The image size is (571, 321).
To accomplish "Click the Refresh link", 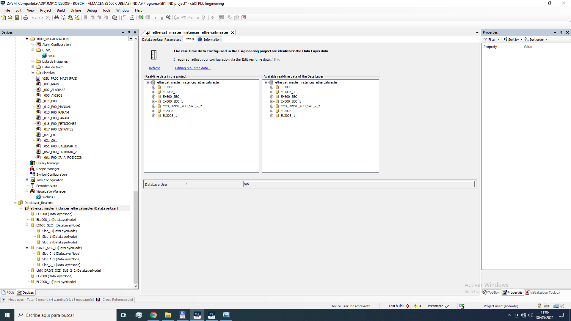I will click(x=155, y=68).
